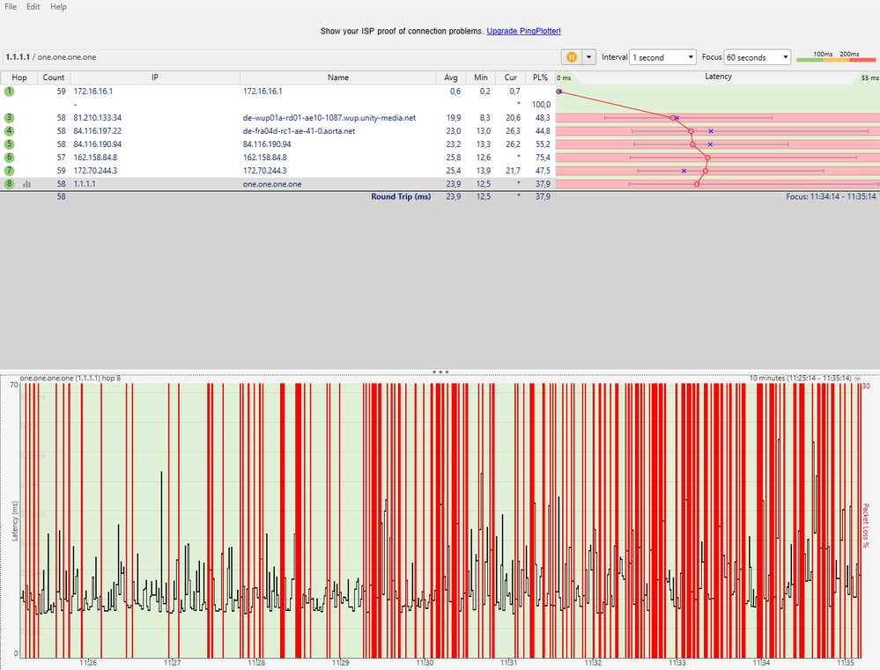Open the Help menu
This screenshot has width=880, height=670.
pyautogui.click(x=58, y=7)
